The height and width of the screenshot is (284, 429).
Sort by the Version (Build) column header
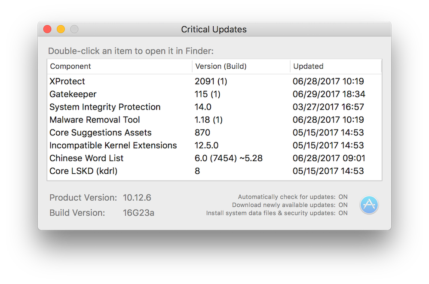[241, 66]
